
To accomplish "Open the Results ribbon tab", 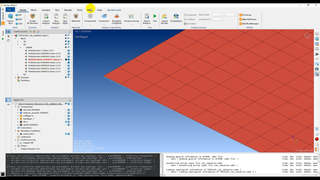I will coord(68,10).
